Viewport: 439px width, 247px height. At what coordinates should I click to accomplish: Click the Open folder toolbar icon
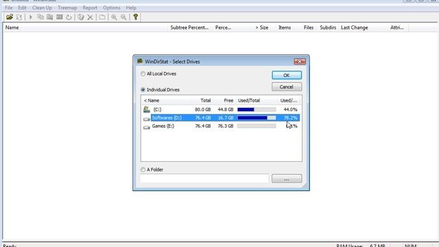pos(10,17)
